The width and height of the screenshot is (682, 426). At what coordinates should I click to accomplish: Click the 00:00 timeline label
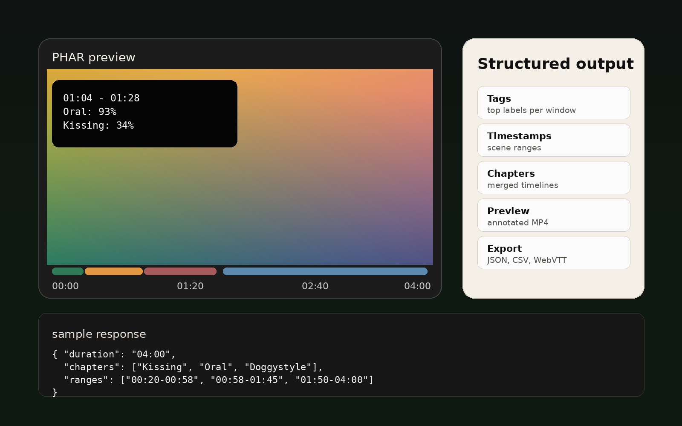(65, 286)
